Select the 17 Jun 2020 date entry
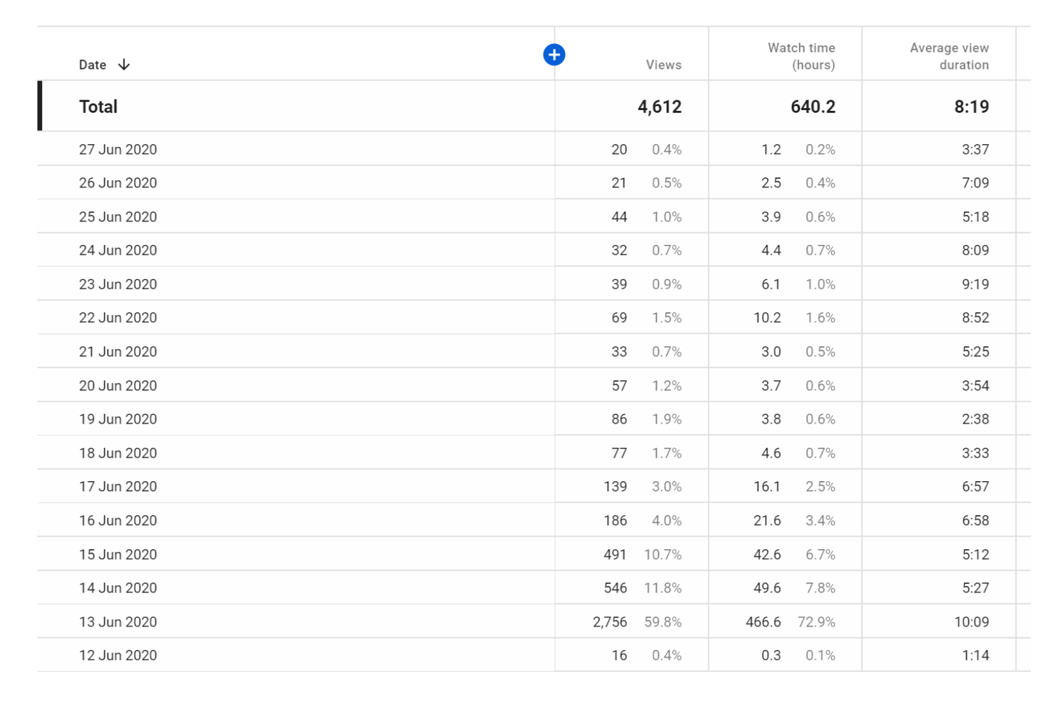Screen dimensions: 1055x702 pyautogui.click(x=118, y=486)
